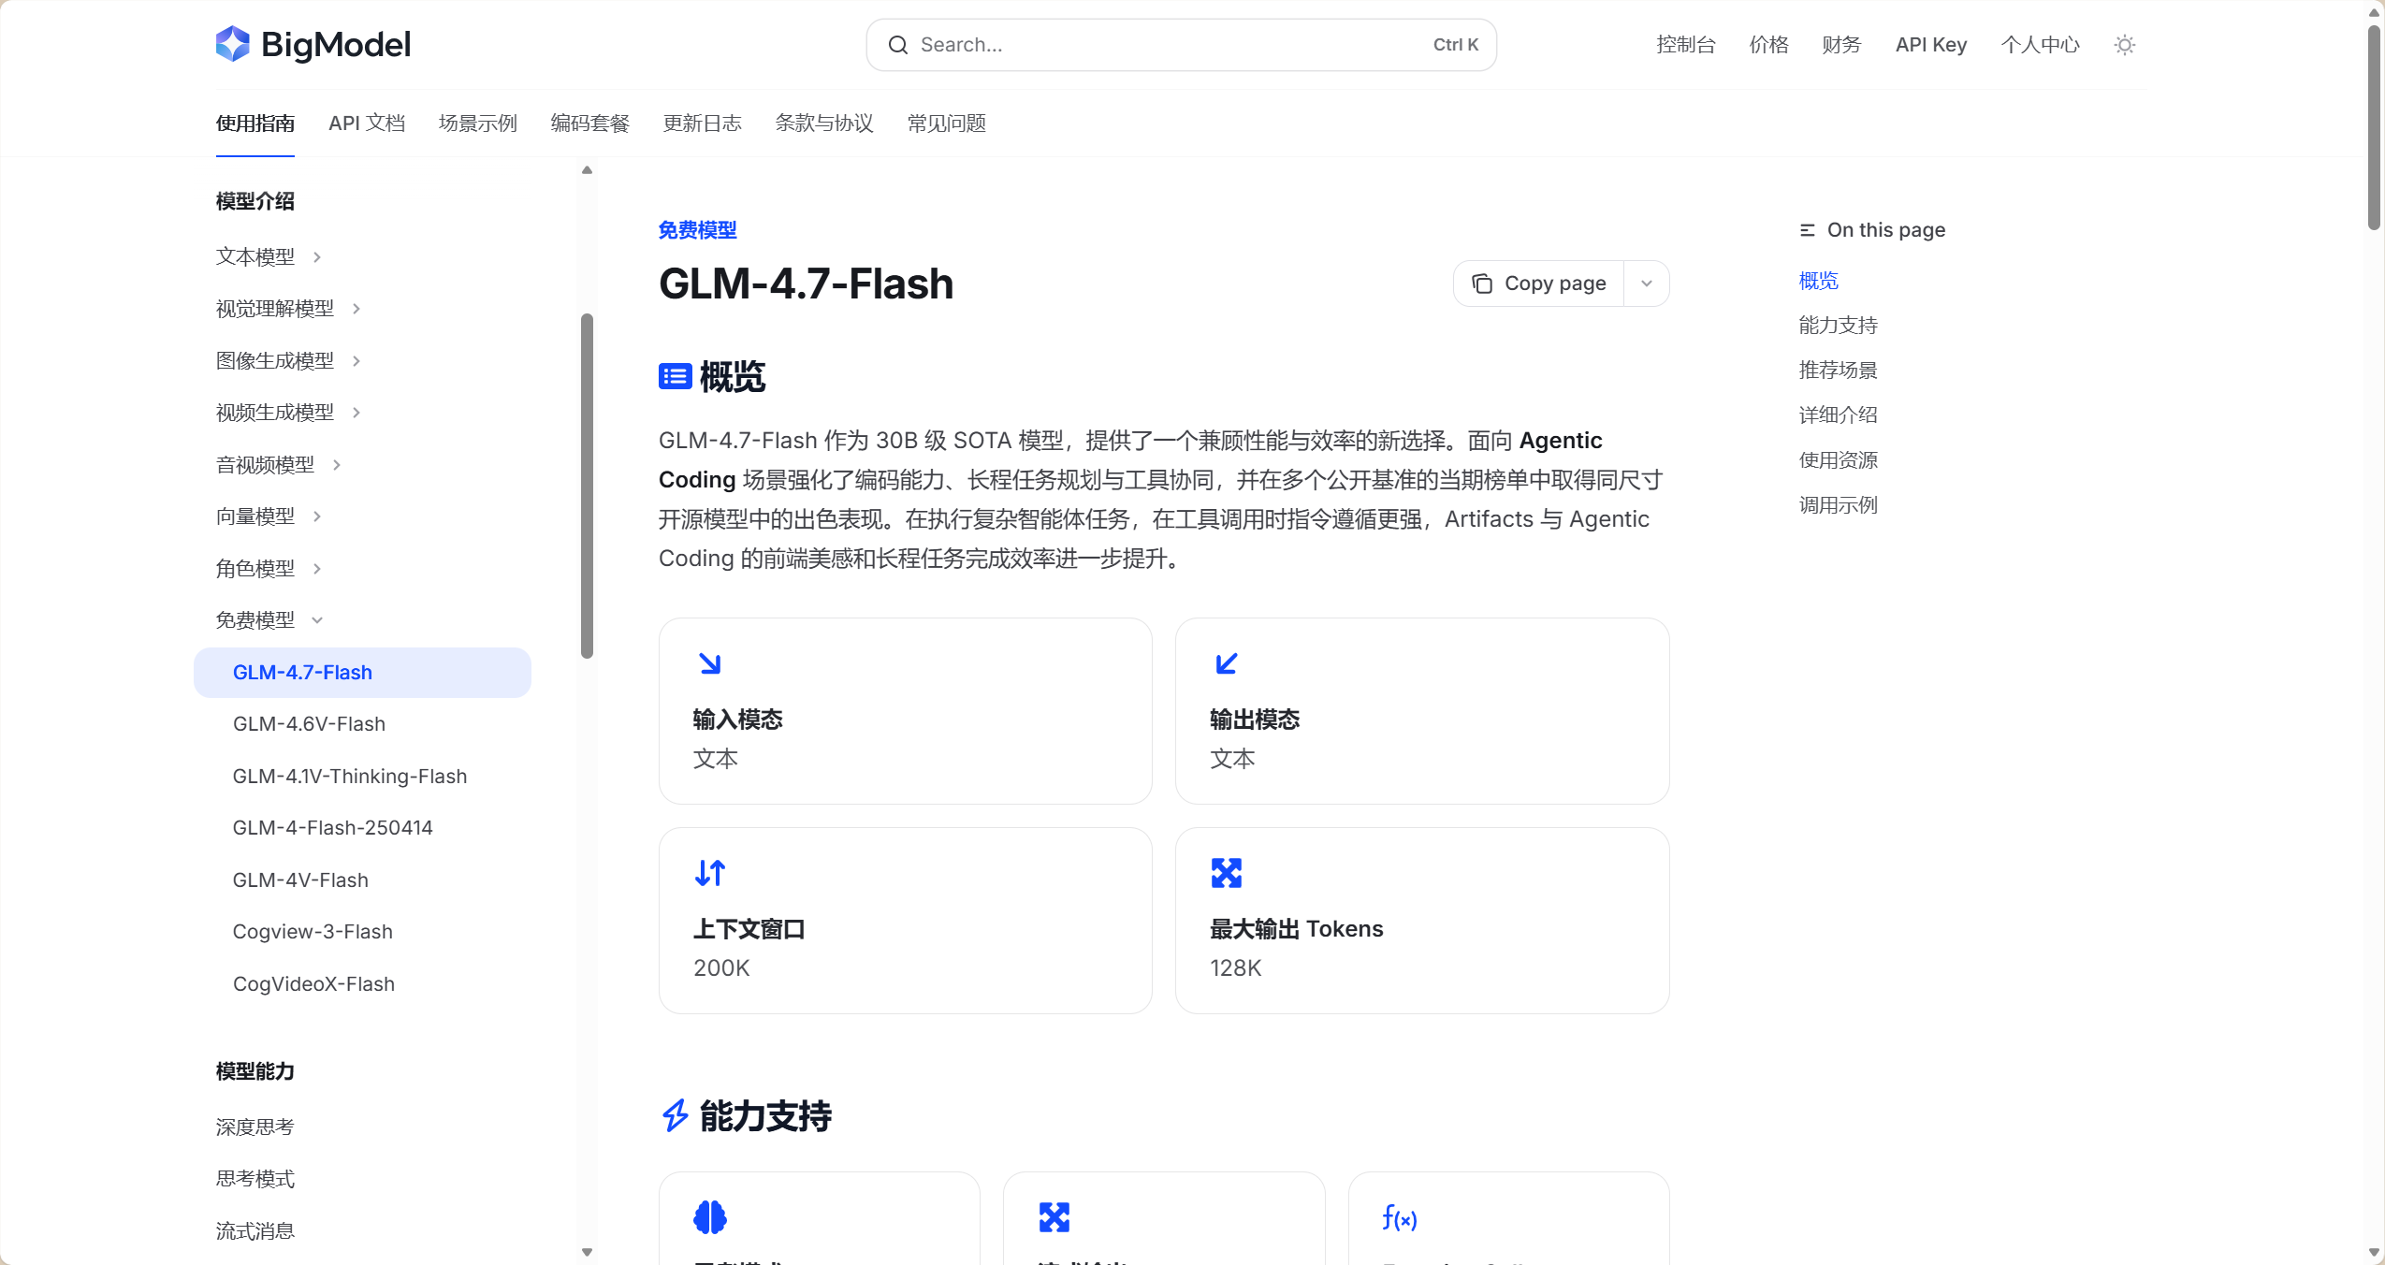Viewport: 2385px width, 1265px height.
Task: Open the 常见问题 tab
Action: point(947,124)
